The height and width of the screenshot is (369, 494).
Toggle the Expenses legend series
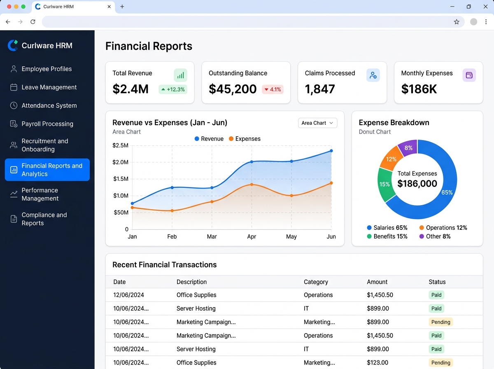[245, 139]
